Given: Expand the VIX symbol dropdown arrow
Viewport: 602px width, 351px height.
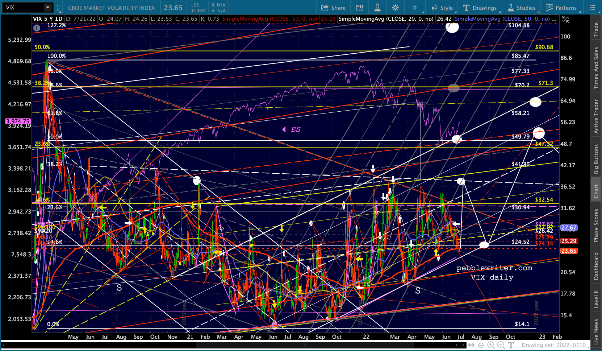Looking at the screenshot, I should [48, 7].
